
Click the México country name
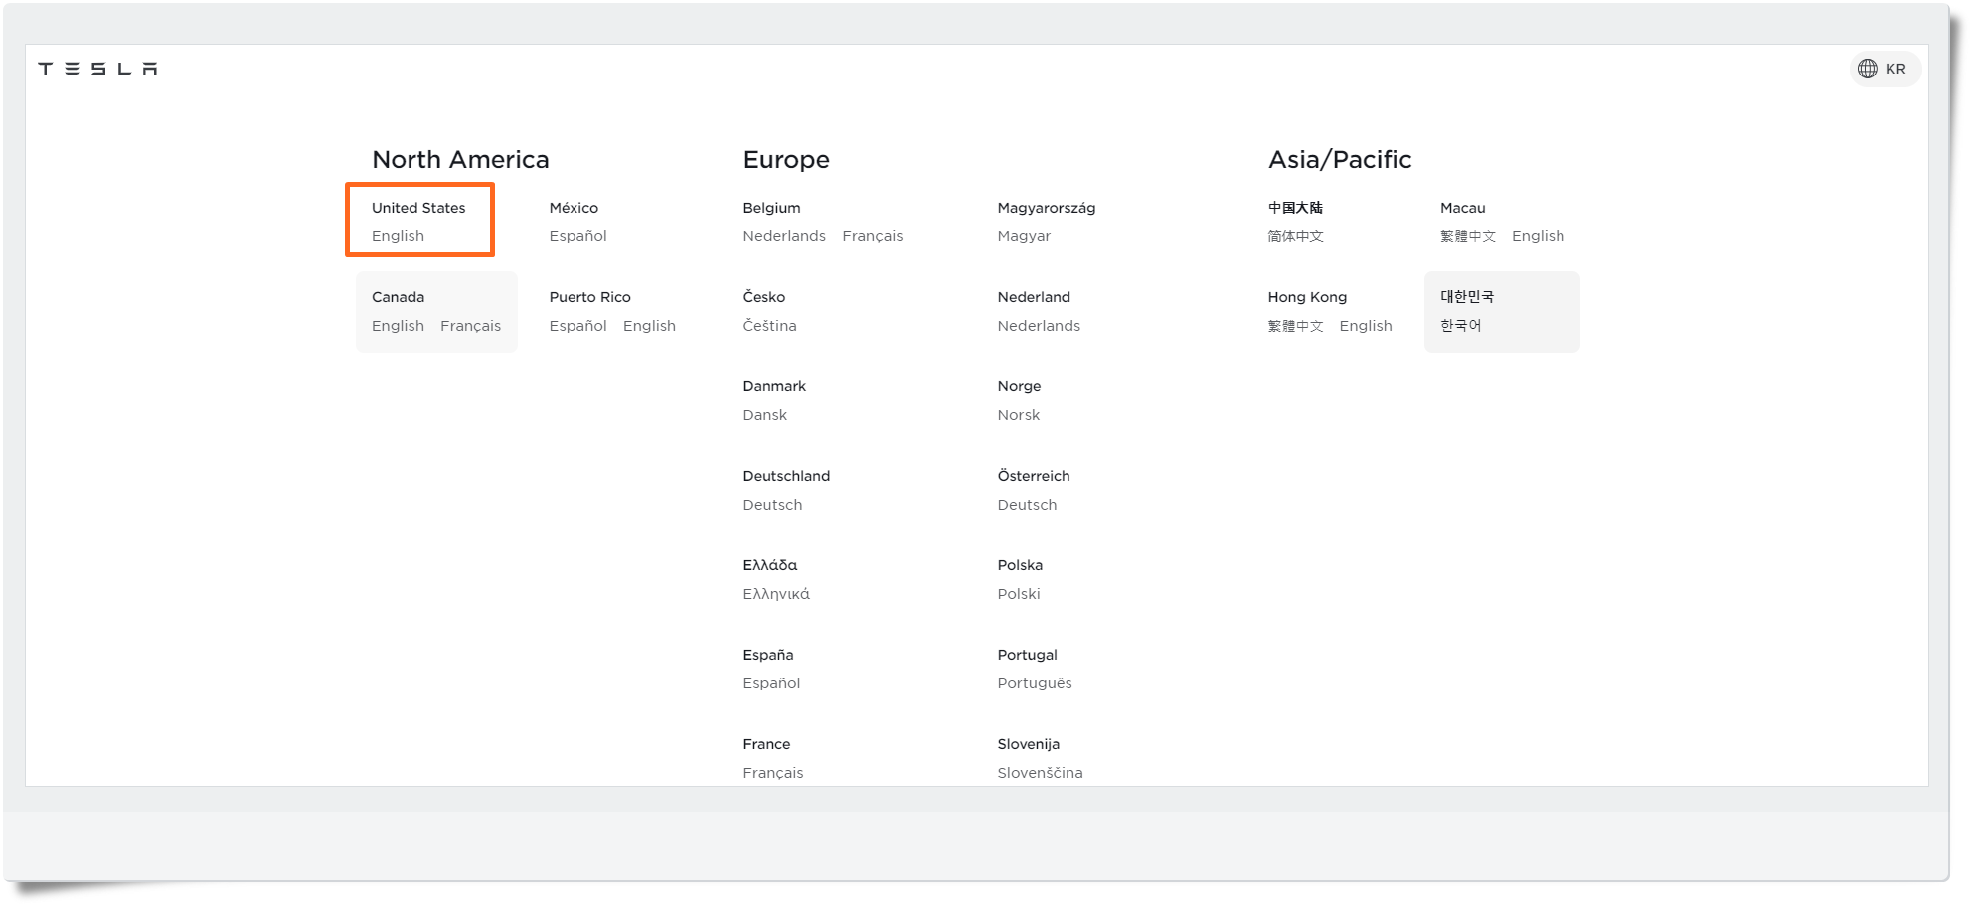coord(574,208)
